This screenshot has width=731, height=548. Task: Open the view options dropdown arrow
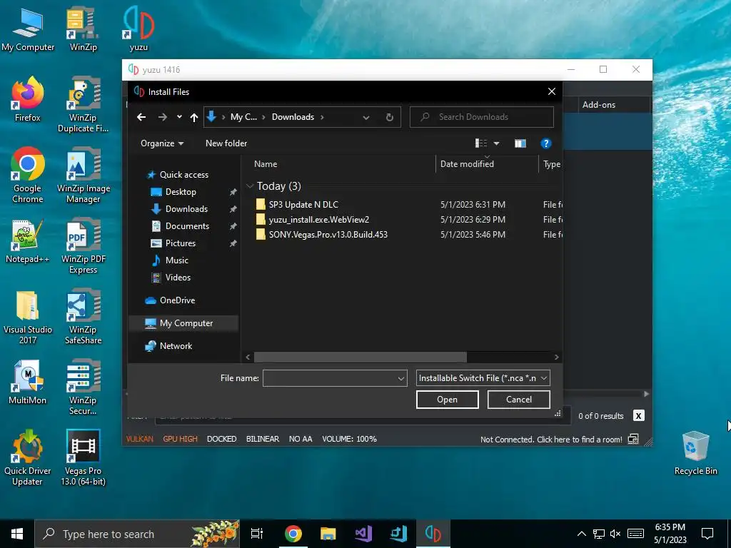coord(497,143)
